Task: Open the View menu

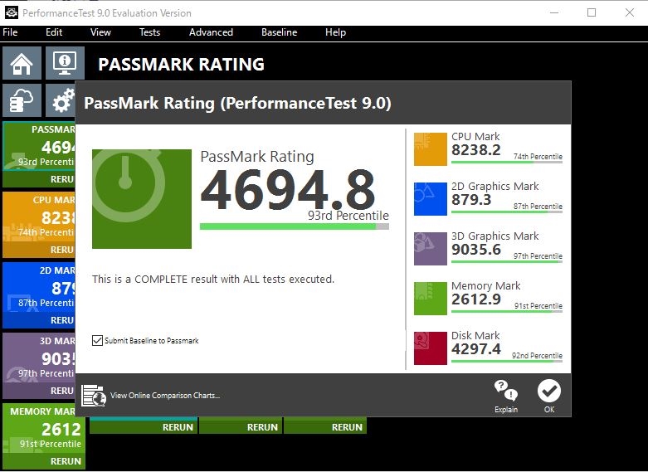Action: 100,32
